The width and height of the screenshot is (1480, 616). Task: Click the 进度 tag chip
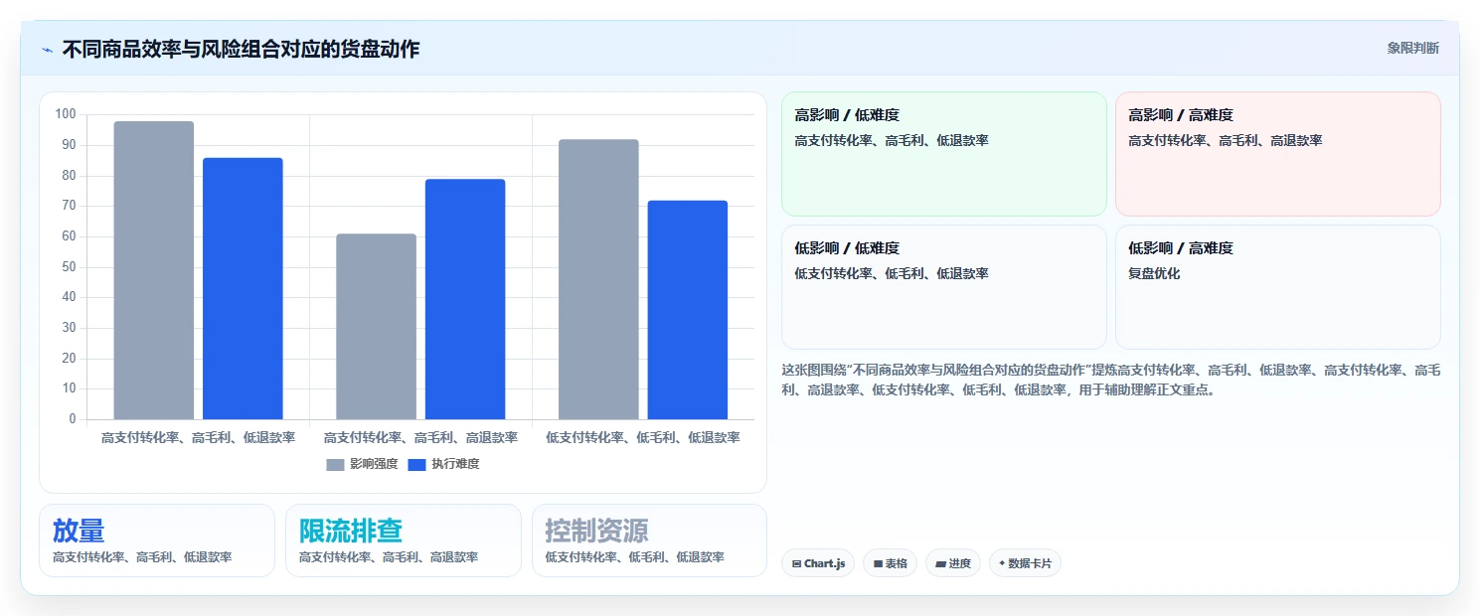click(953, 563)
